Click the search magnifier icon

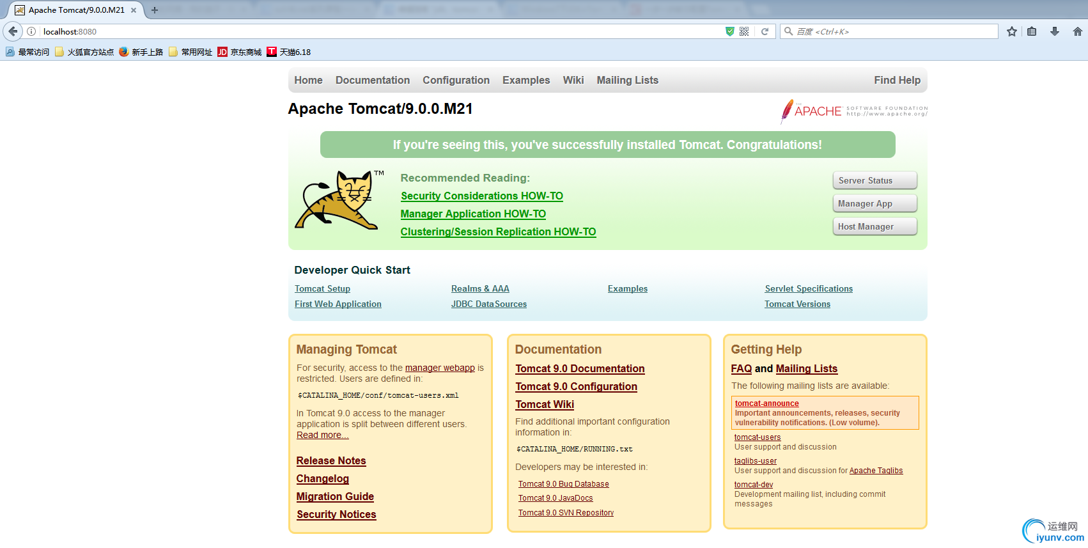pyautogui.click(x=789, y=31)
